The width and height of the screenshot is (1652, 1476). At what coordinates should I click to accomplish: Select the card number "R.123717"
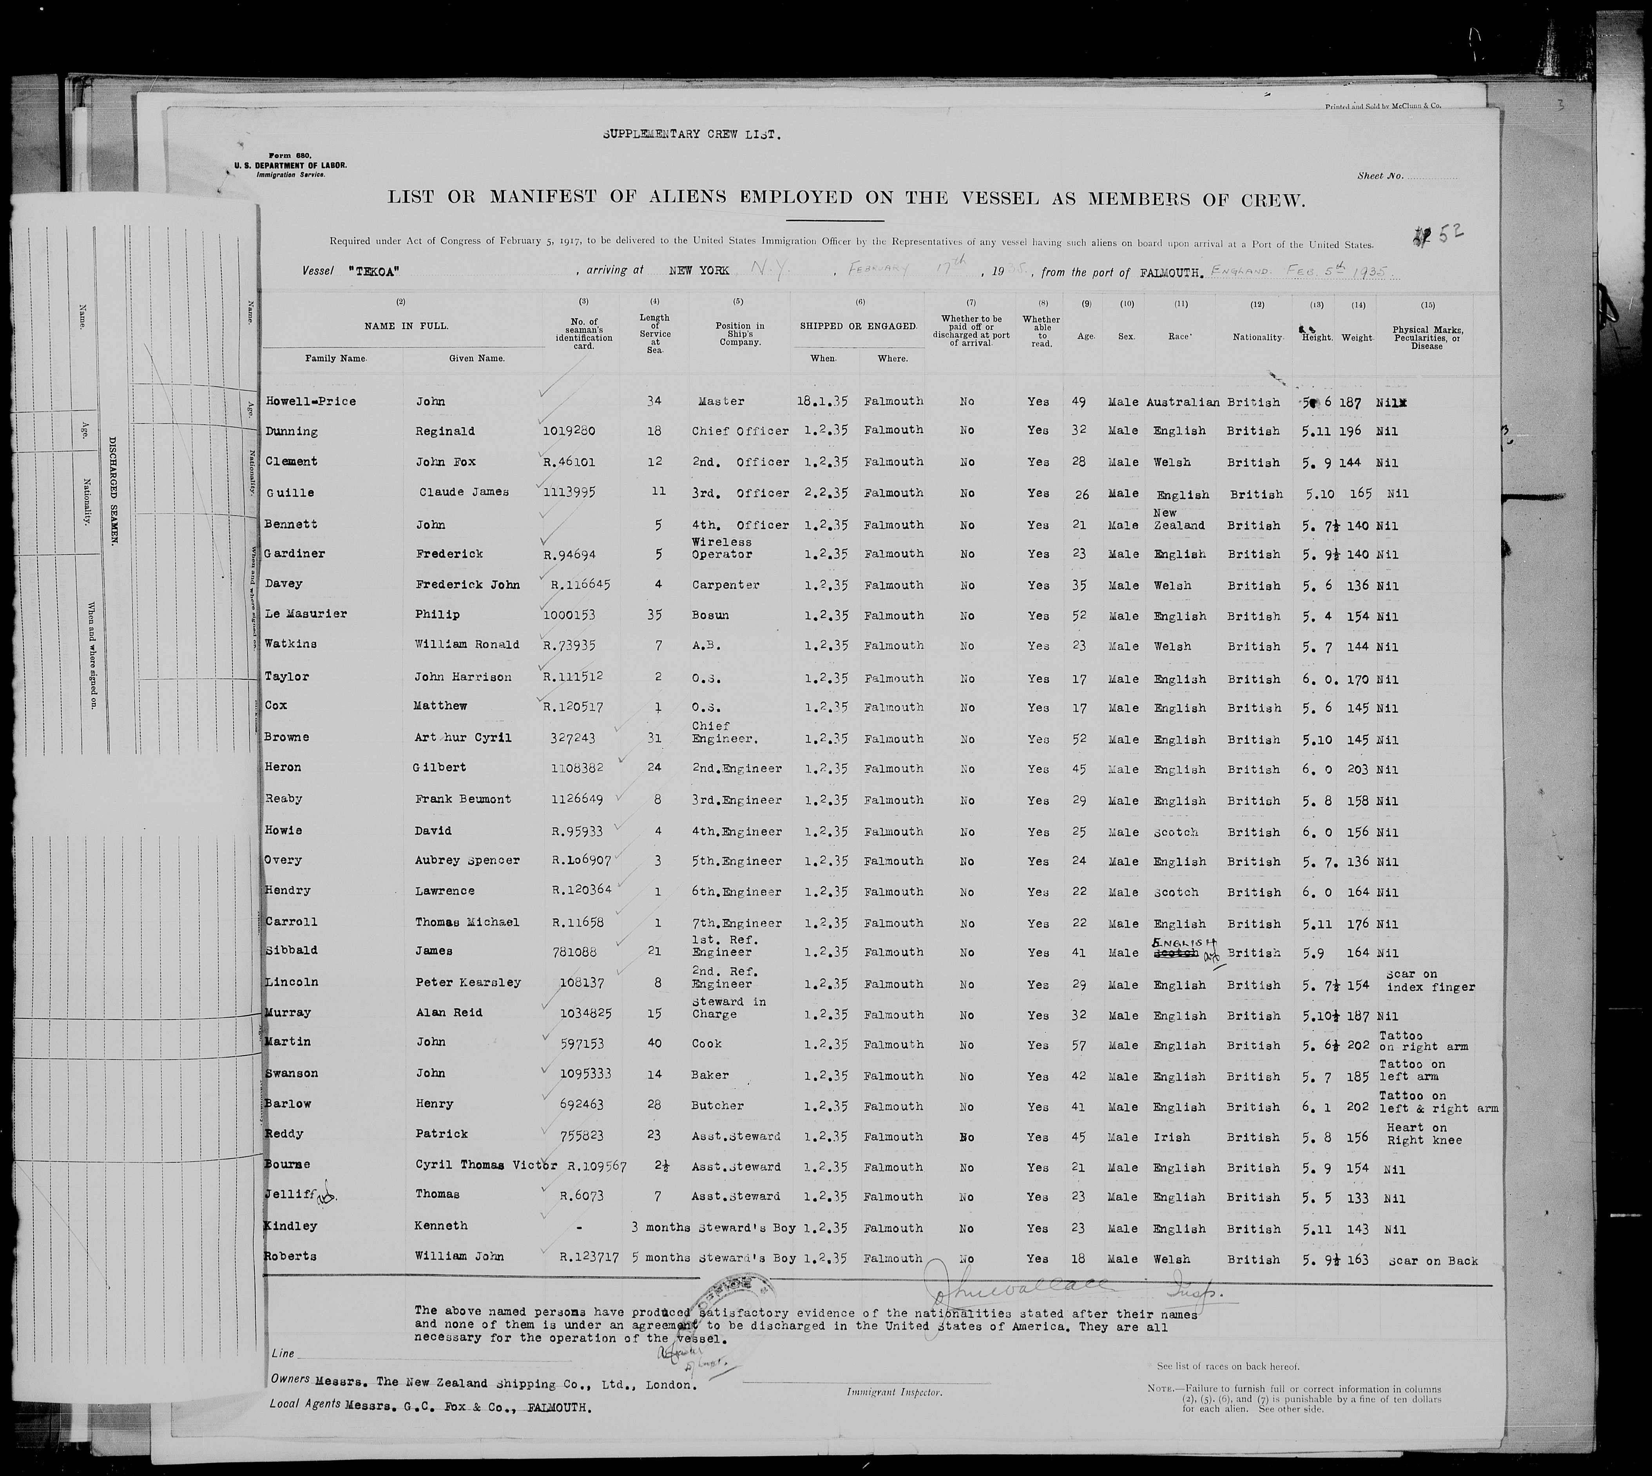pyautogui.click(x=590, y=1256)
